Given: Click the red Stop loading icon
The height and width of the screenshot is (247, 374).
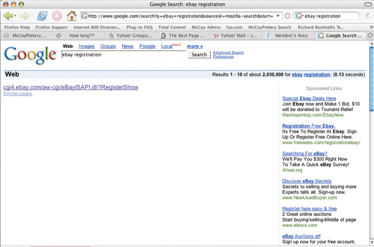Looking at the screenshot, I should tap(57, 16).
